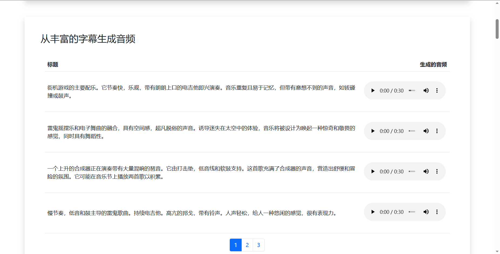The width and height of the screenshot is (500, 254).
Task: Click the 生成的音频 column header
Action: click(433, 64)
